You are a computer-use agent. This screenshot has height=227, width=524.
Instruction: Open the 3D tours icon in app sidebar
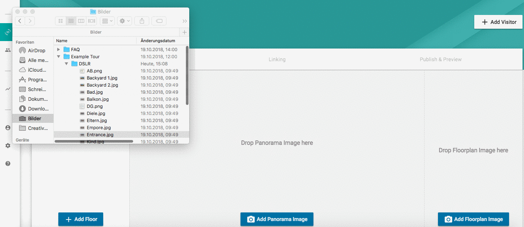coord(7,32)
